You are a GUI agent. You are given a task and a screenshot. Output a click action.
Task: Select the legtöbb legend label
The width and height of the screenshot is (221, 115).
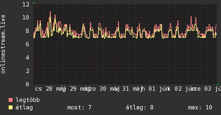(28, 100)
